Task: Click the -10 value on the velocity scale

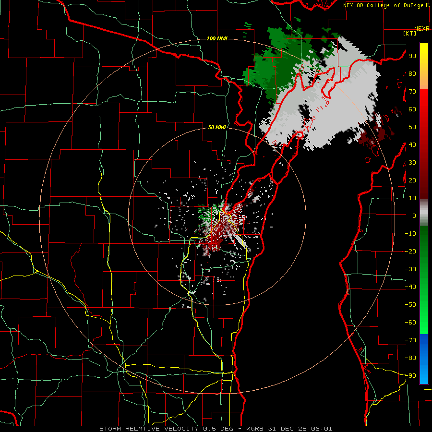Action: click(410, 234)
